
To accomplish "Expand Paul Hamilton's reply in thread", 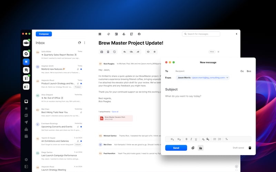I will [130, 153].
